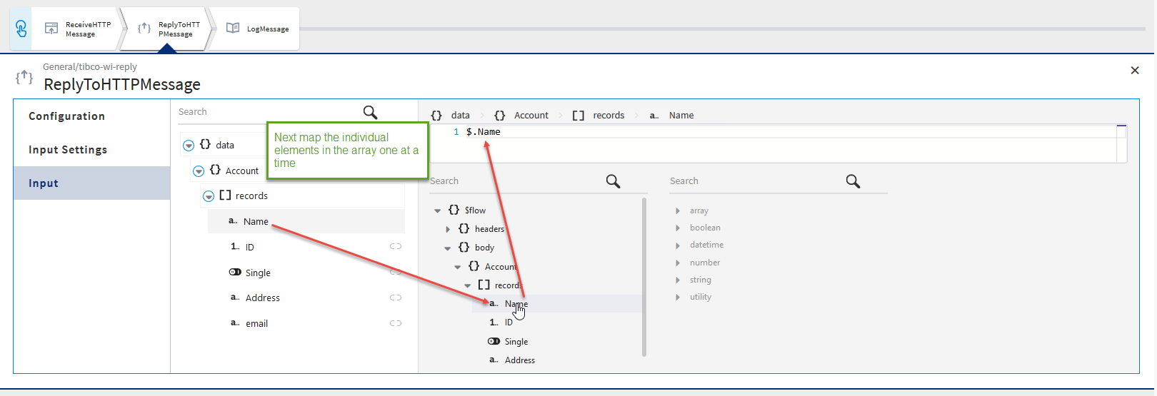The width and height of the screenshot is (1157, 396).
Task: Click the trigger hand icon in flow bar
Action: click(x=21, y=29)
